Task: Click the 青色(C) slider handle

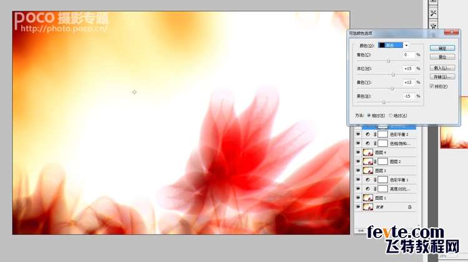Action: (x=388, y=61)
